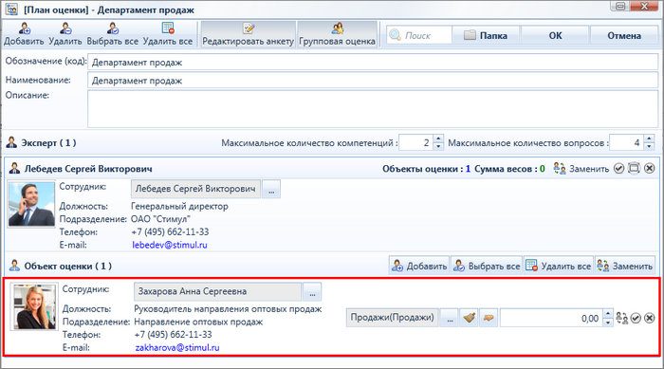Click the Папка button

486,36
